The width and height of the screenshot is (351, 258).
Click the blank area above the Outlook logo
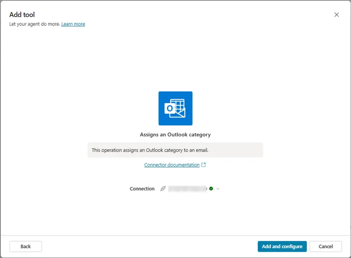(175, 59)
